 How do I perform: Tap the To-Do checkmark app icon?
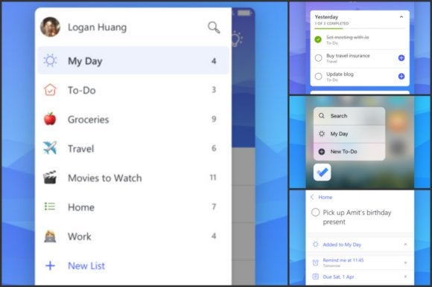[x=322, y=172]
